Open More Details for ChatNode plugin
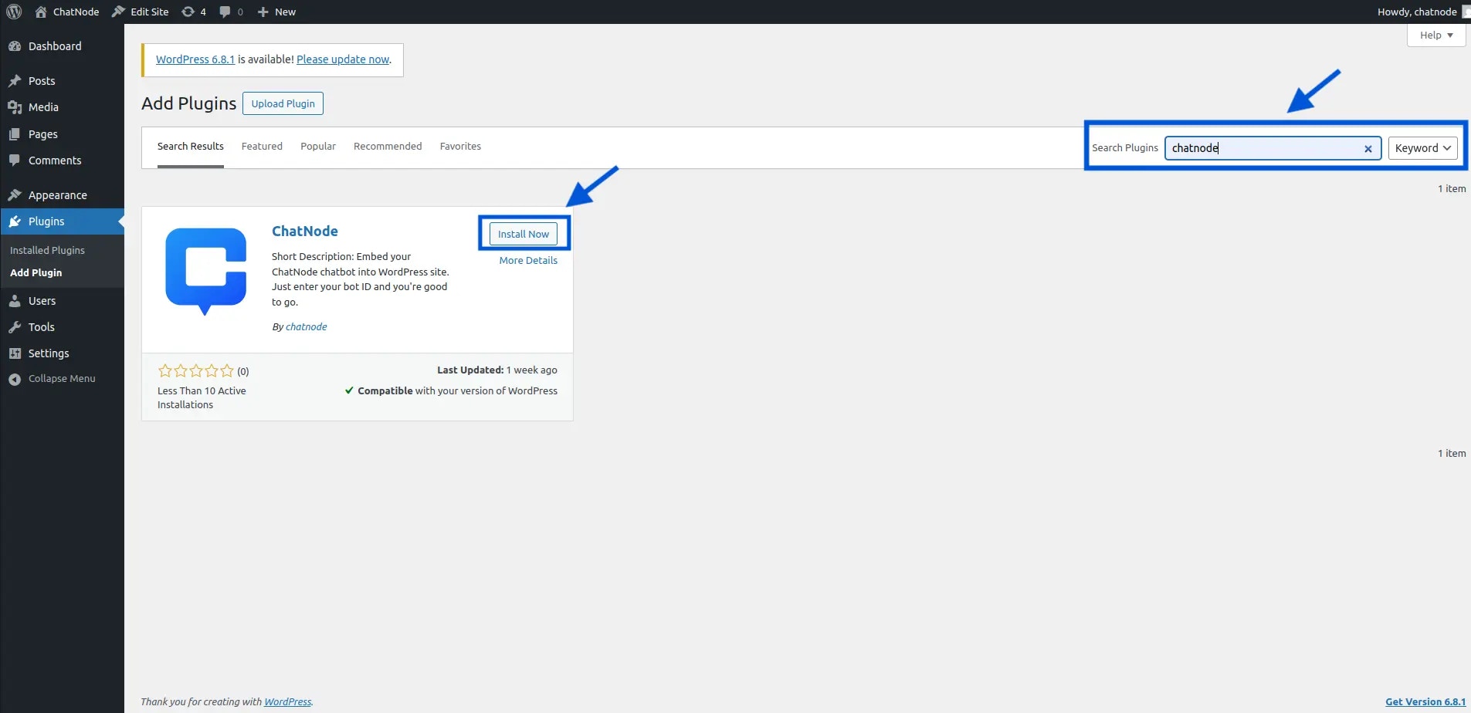Image resolution: width=1471 pixels, height=713 pixels. tap(528, 261)
